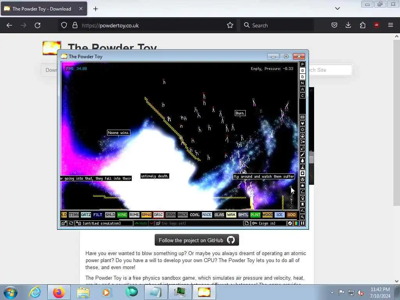Open renderer options rainbow icon
Viewport: 400px width, 300px height.
pyautogui.click(x=296, y=223)
